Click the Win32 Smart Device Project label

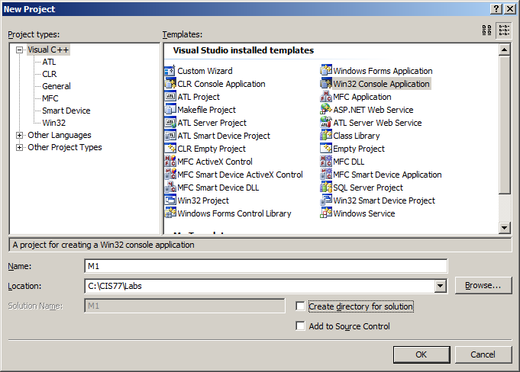[384, 200]
